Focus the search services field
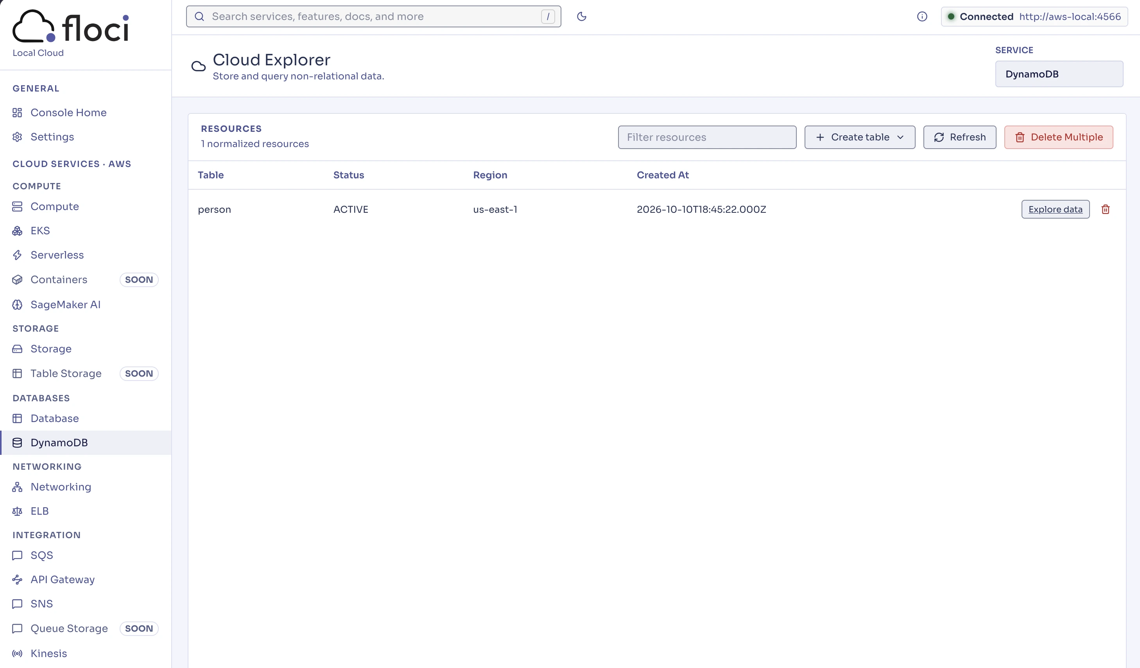This screenshot has width=1140, height=668. click(x=374, y=17)
